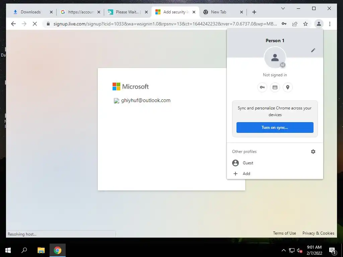Open the muted volume tray icon
The image size is (343, 257).
click(300, 250)
